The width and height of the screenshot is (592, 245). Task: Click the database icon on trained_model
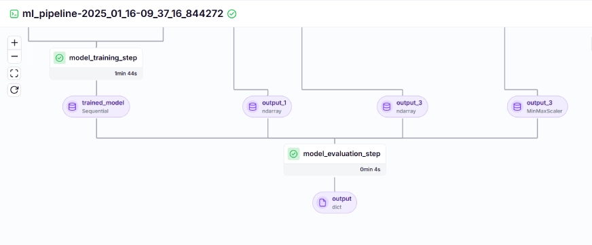click(72, 107)
